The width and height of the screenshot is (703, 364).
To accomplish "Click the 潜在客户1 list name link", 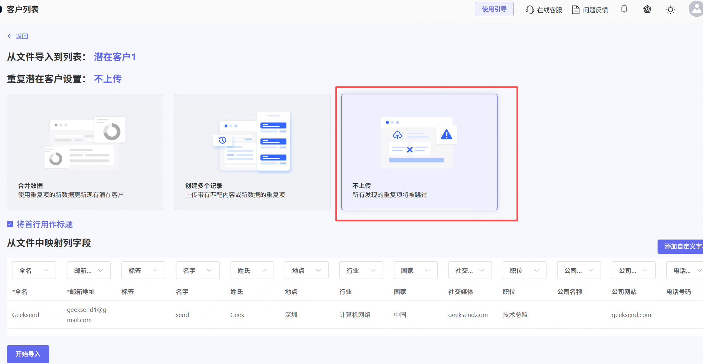I will coord(115,57).
